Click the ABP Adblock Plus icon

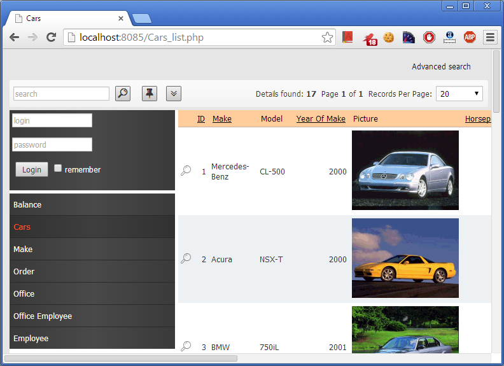470,38
